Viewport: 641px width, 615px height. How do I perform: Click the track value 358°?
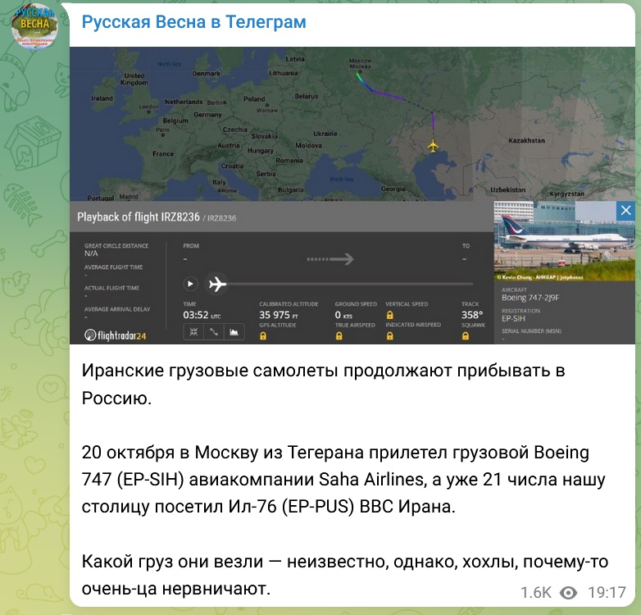(x=472, y=315)
